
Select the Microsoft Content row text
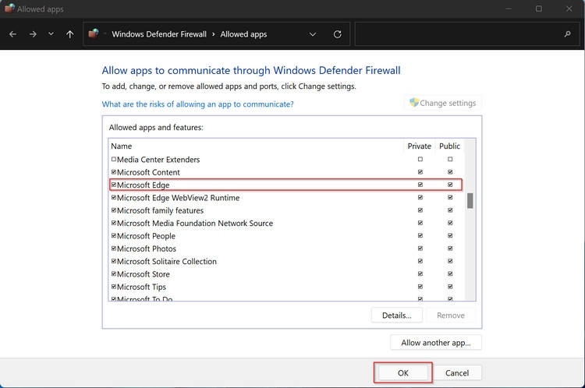[x=148, y=172]
